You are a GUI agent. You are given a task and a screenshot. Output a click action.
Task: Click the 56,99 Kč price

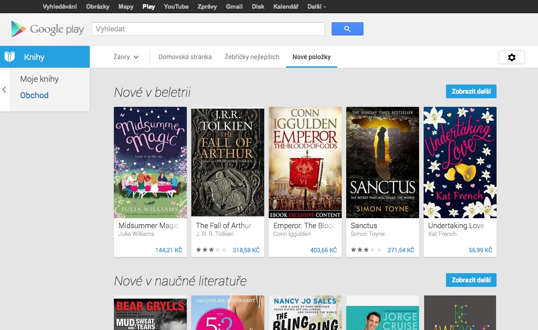[480, 250]
